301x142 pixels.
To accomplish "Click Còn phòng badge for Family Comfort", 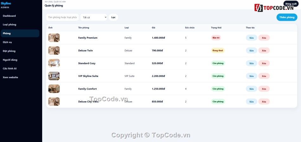I will 218,89.
